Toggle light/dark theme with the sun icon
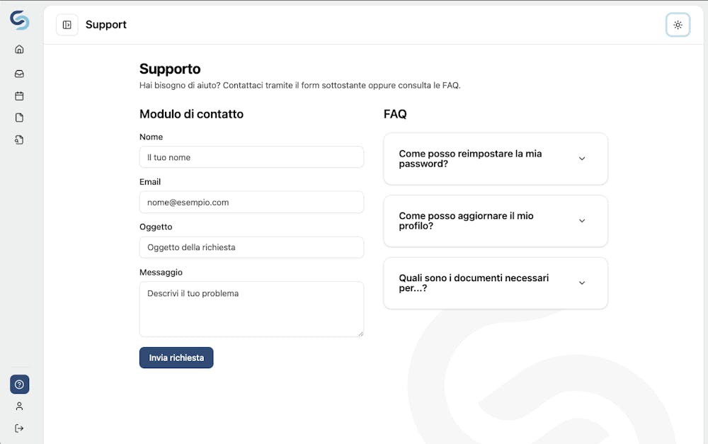The image size is (708, 444). pos(678,25)
